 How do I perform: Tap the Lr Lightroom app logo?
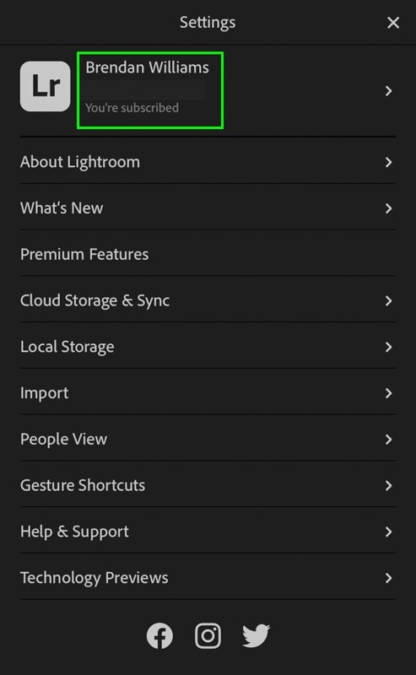pos(46,86)
